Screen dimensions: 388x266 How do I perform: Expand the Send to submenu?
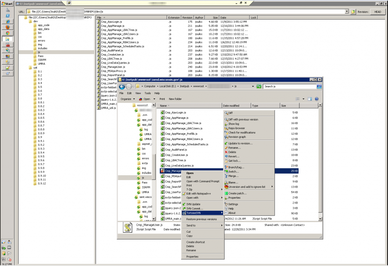pyautogui.click(x=203, y=226)
